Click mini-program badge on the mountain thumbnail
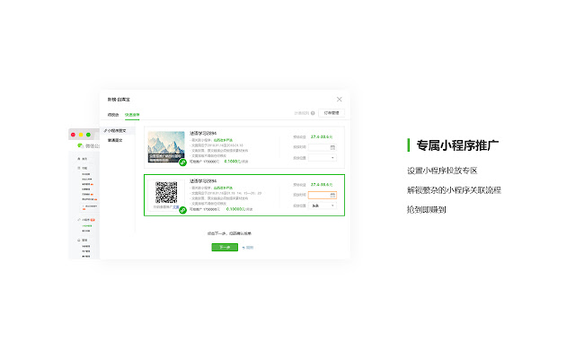This screenshot has width=575, height=359. pyautogui.click(x=182, y=162)
